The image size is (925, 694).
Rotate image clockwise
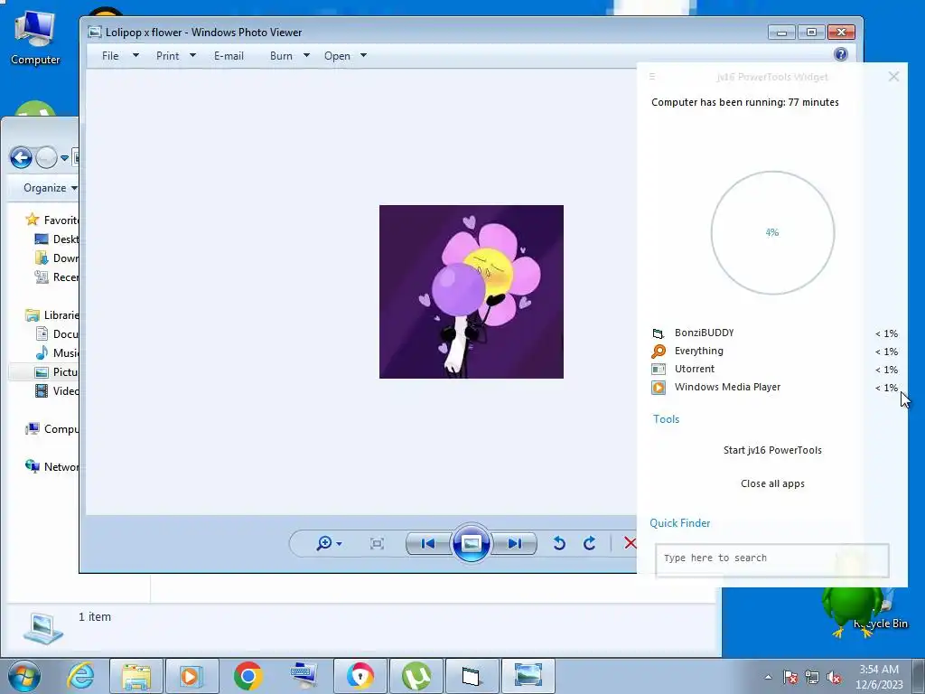pos(589,543)
